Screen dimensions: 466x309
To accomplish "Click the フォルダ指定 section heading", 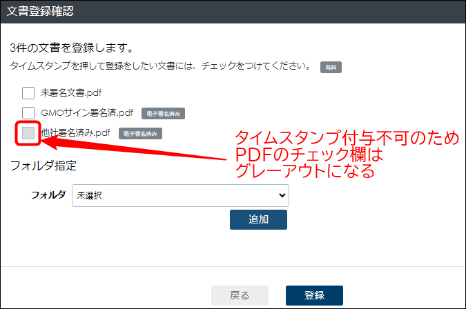I will point(43,166).
